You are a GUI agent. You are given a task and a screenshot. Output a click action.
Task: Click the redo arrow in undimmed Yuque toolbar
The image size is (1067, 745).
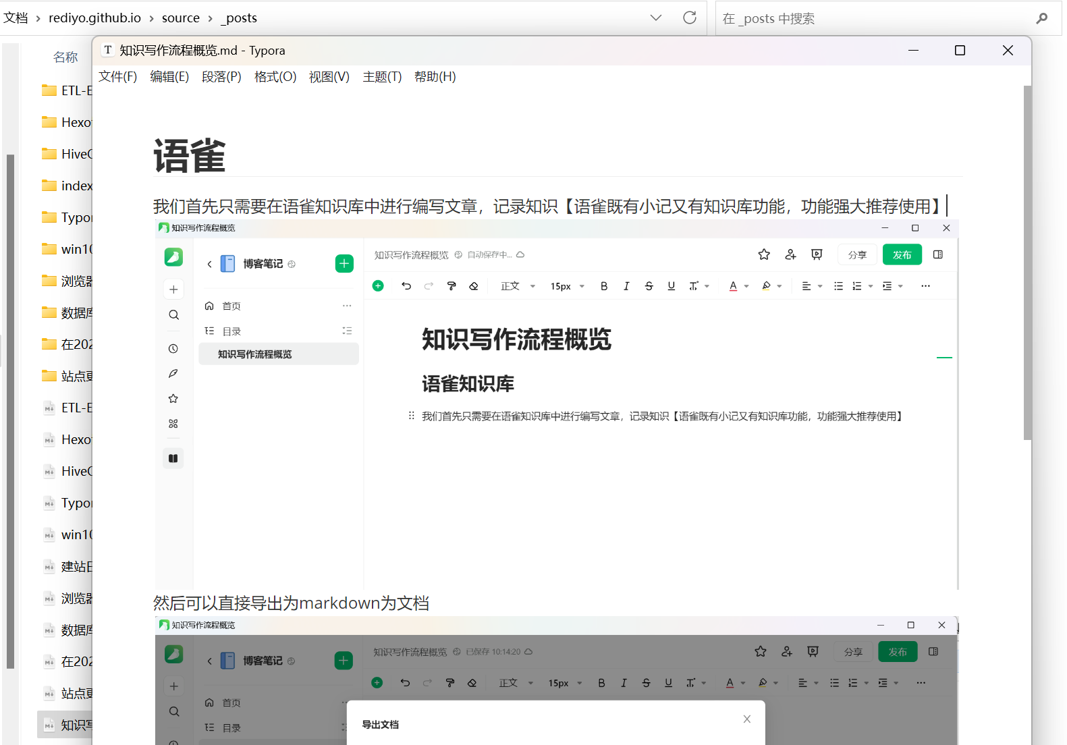coord(429,286)
